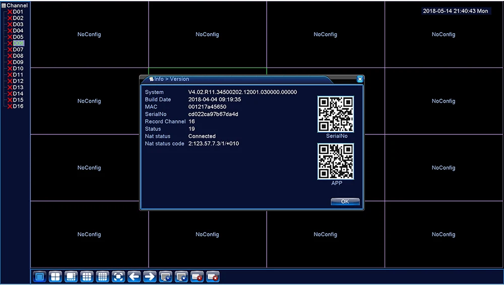
Task: Switch to sixteen-channel grid view
Action: [x=102, y=277]
